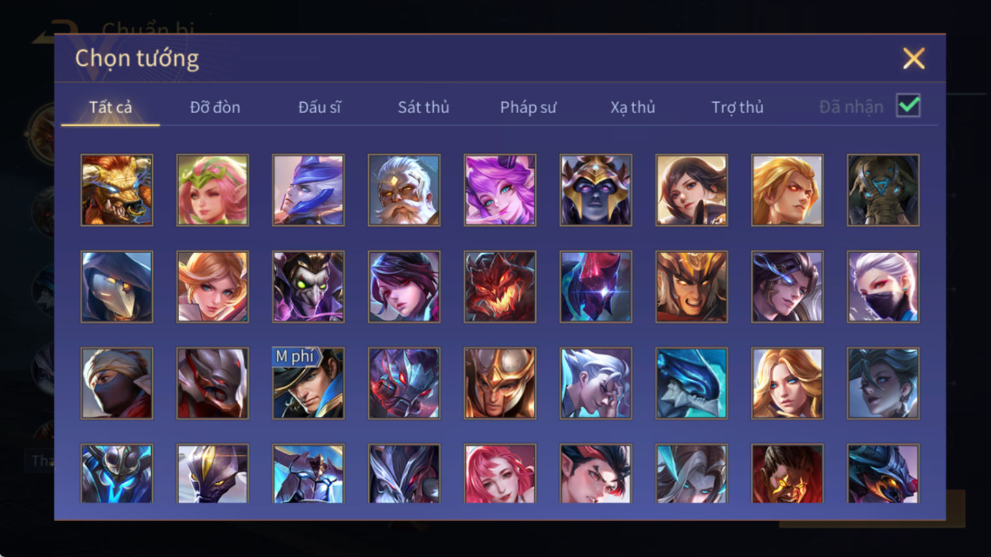Viewport: 991px width, 557px height.
Task: Pick the purple-haired pink fairy hero
Action: [499, 190]
